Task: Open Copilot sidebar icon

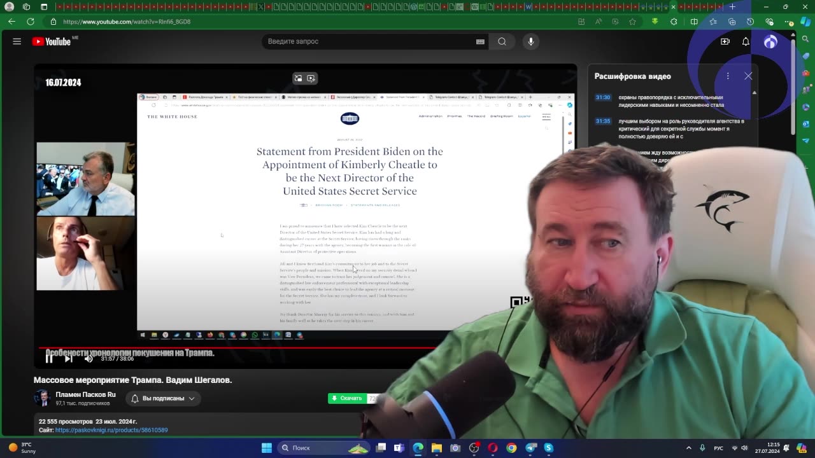Action: click(x=805, y=22)
